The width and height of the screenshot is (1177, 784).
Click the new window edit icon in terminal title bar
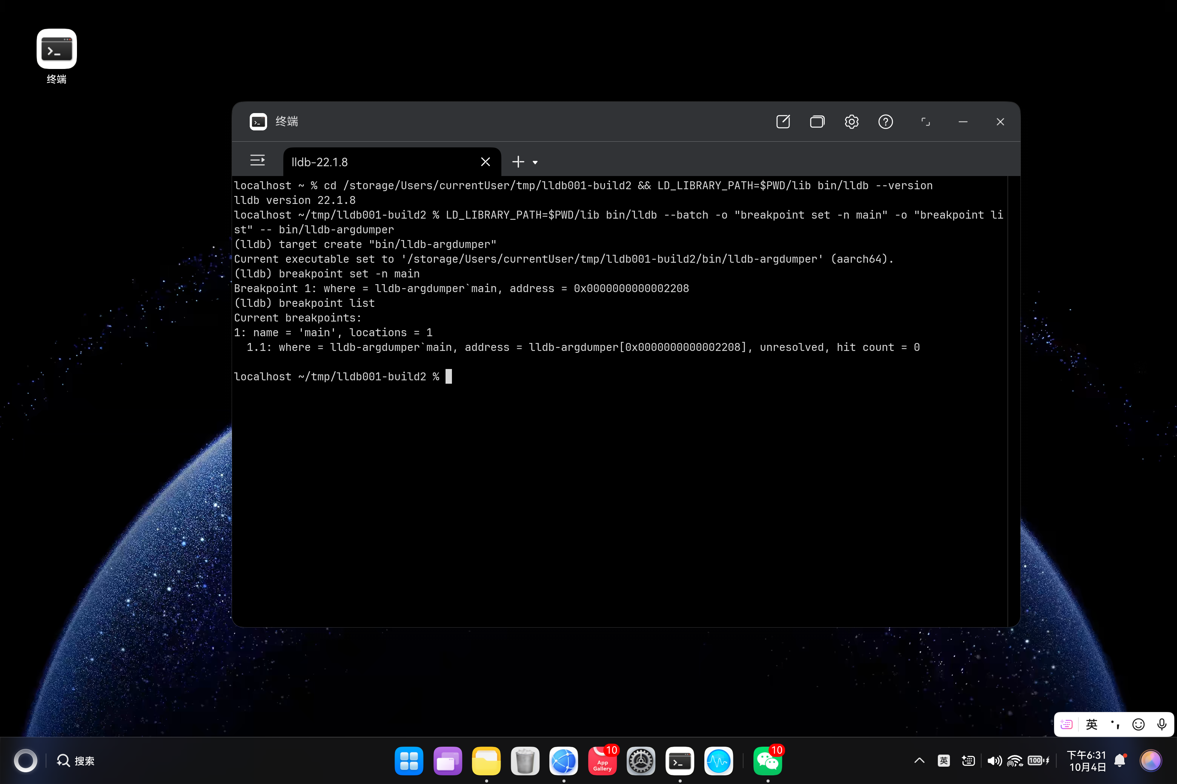click(x=783, y=121)
